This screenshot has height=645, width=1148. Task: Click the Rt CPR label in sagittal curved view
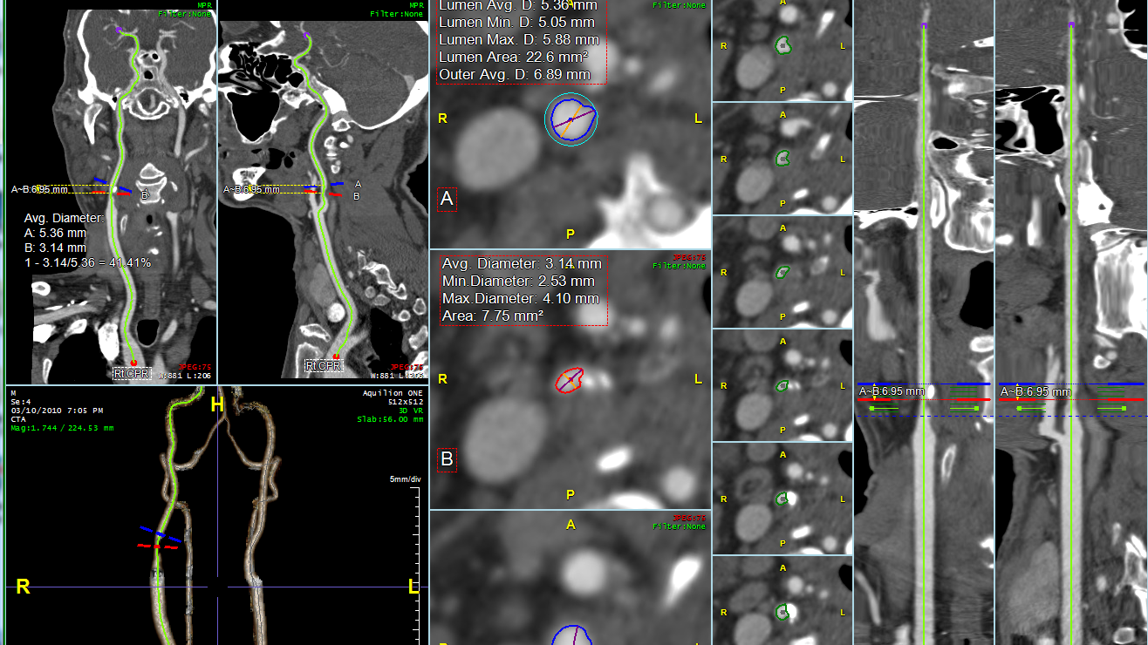tap(323, 365)
